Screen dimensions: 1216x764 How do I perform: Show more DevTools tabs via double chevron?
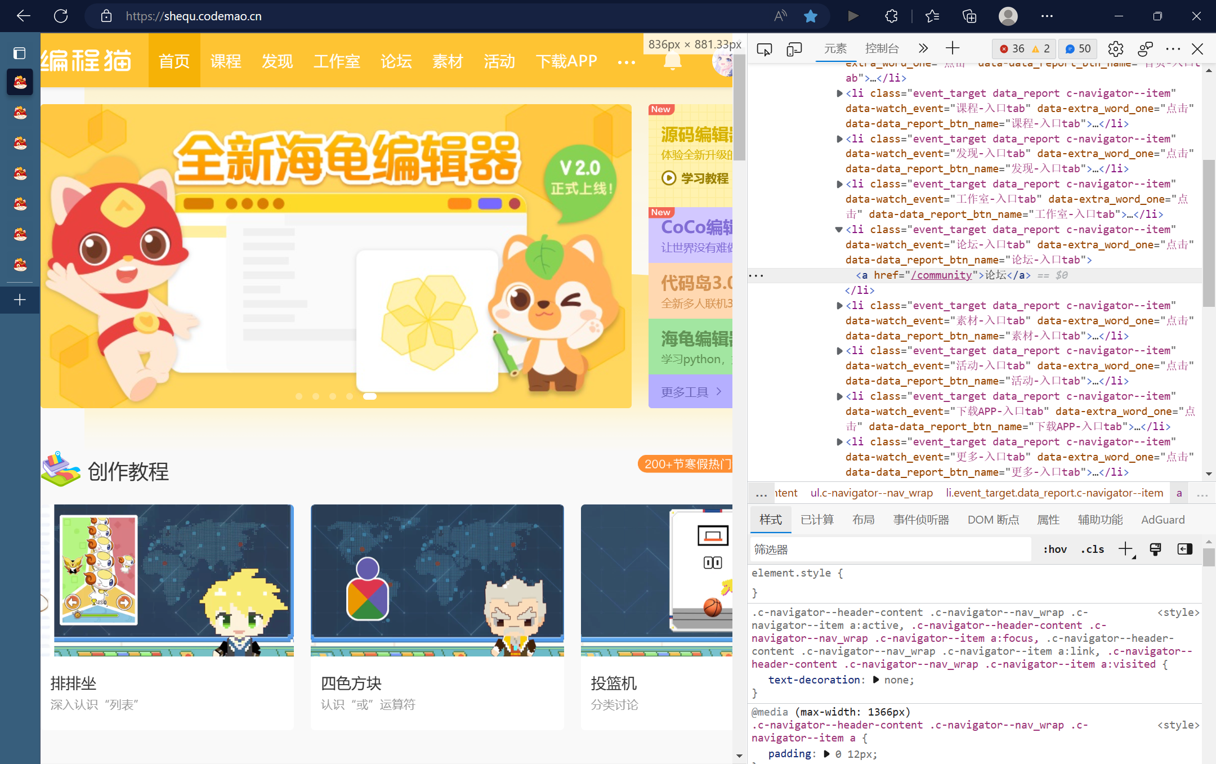[923, 48]
